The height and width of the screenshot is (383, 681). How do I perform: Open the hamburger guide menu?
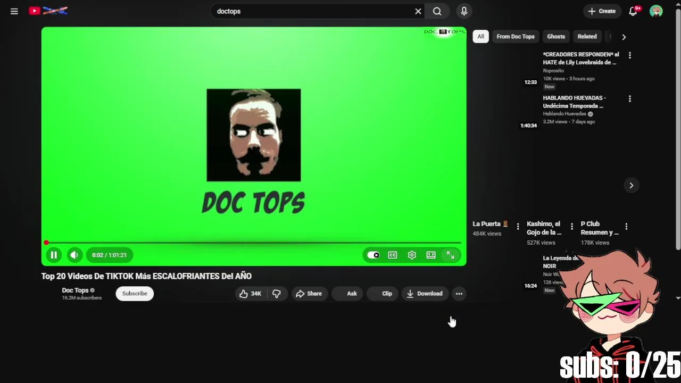click(x=14, y=11)
